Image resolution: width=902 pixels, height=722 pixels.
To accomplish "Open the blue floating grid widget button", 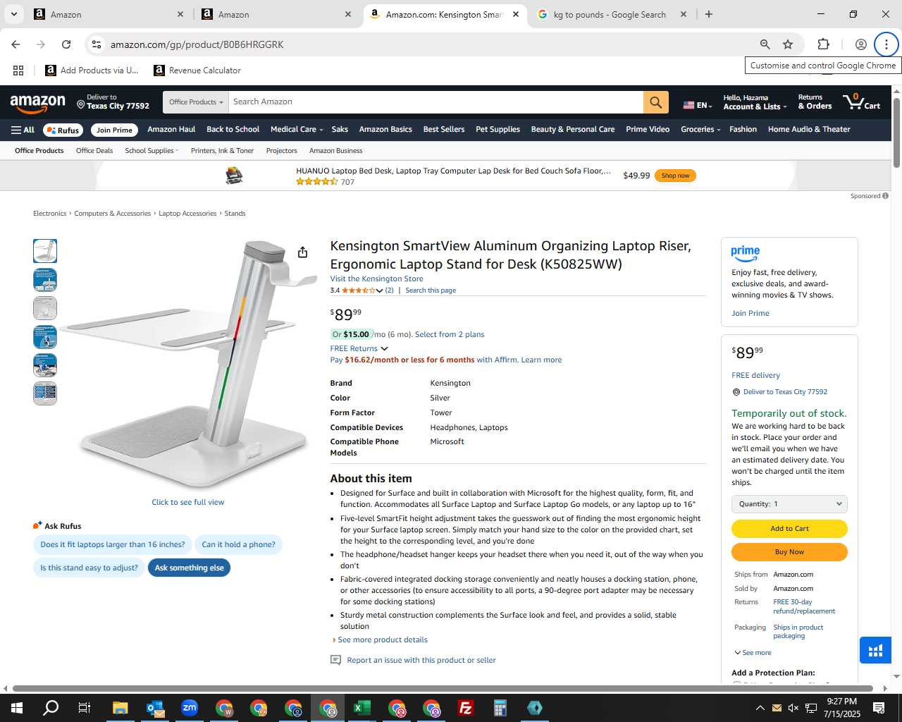I will point(875,650).
